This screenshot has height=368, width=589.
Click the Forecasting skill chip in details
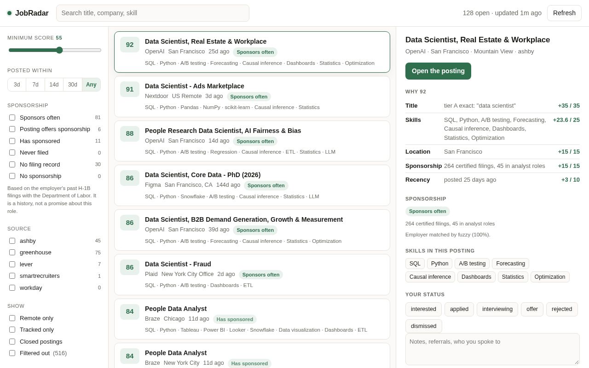pos(510,264)
